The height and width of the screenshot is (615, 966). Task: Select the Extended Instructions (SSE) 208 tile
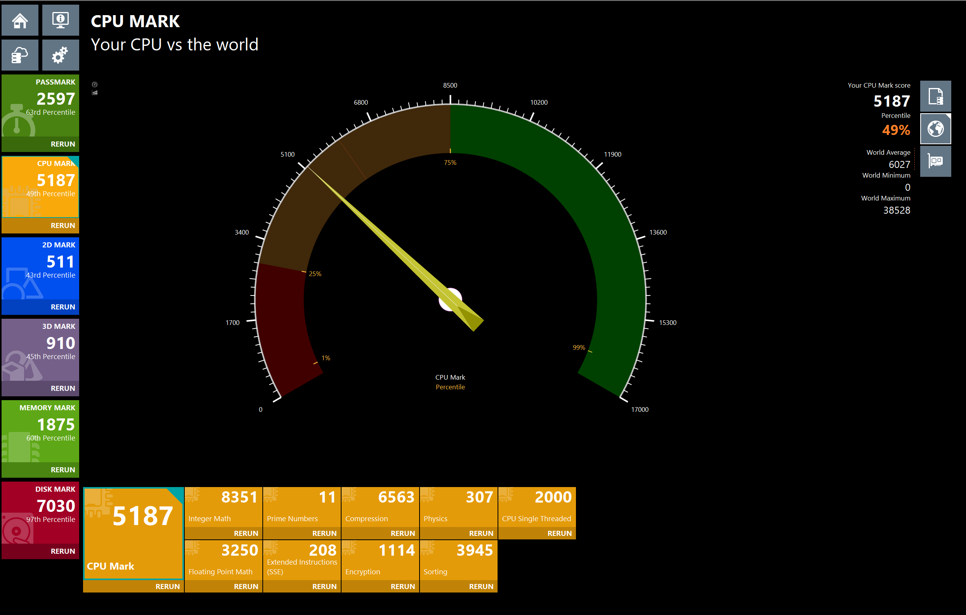coord(302,560)
